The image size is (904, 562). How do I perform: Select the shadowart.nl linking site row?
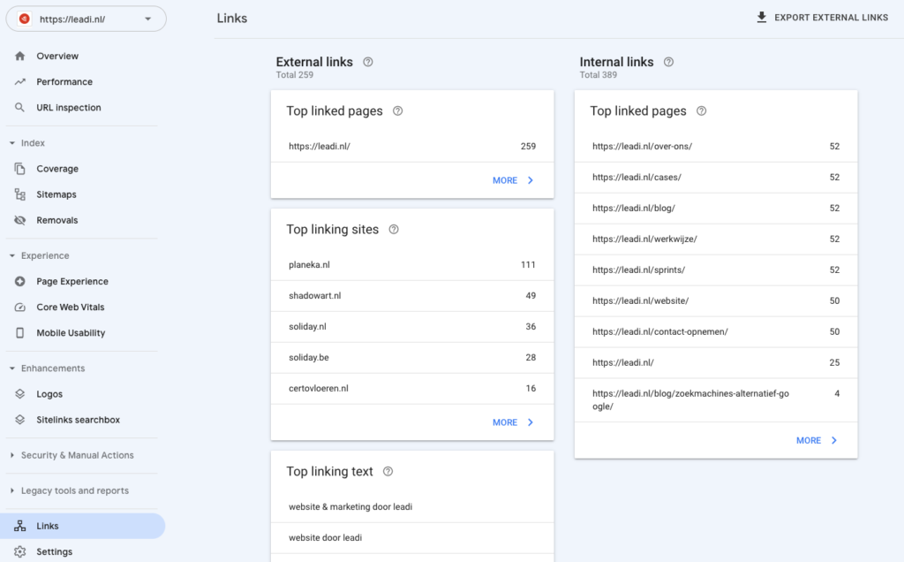pos(412,296)
